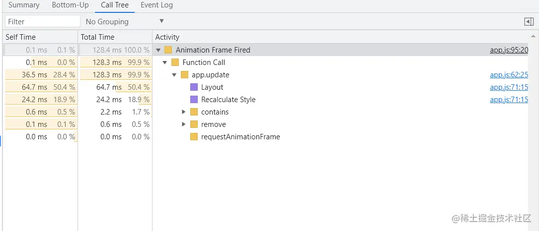Collapse the app.update tree node

point(174,75)
